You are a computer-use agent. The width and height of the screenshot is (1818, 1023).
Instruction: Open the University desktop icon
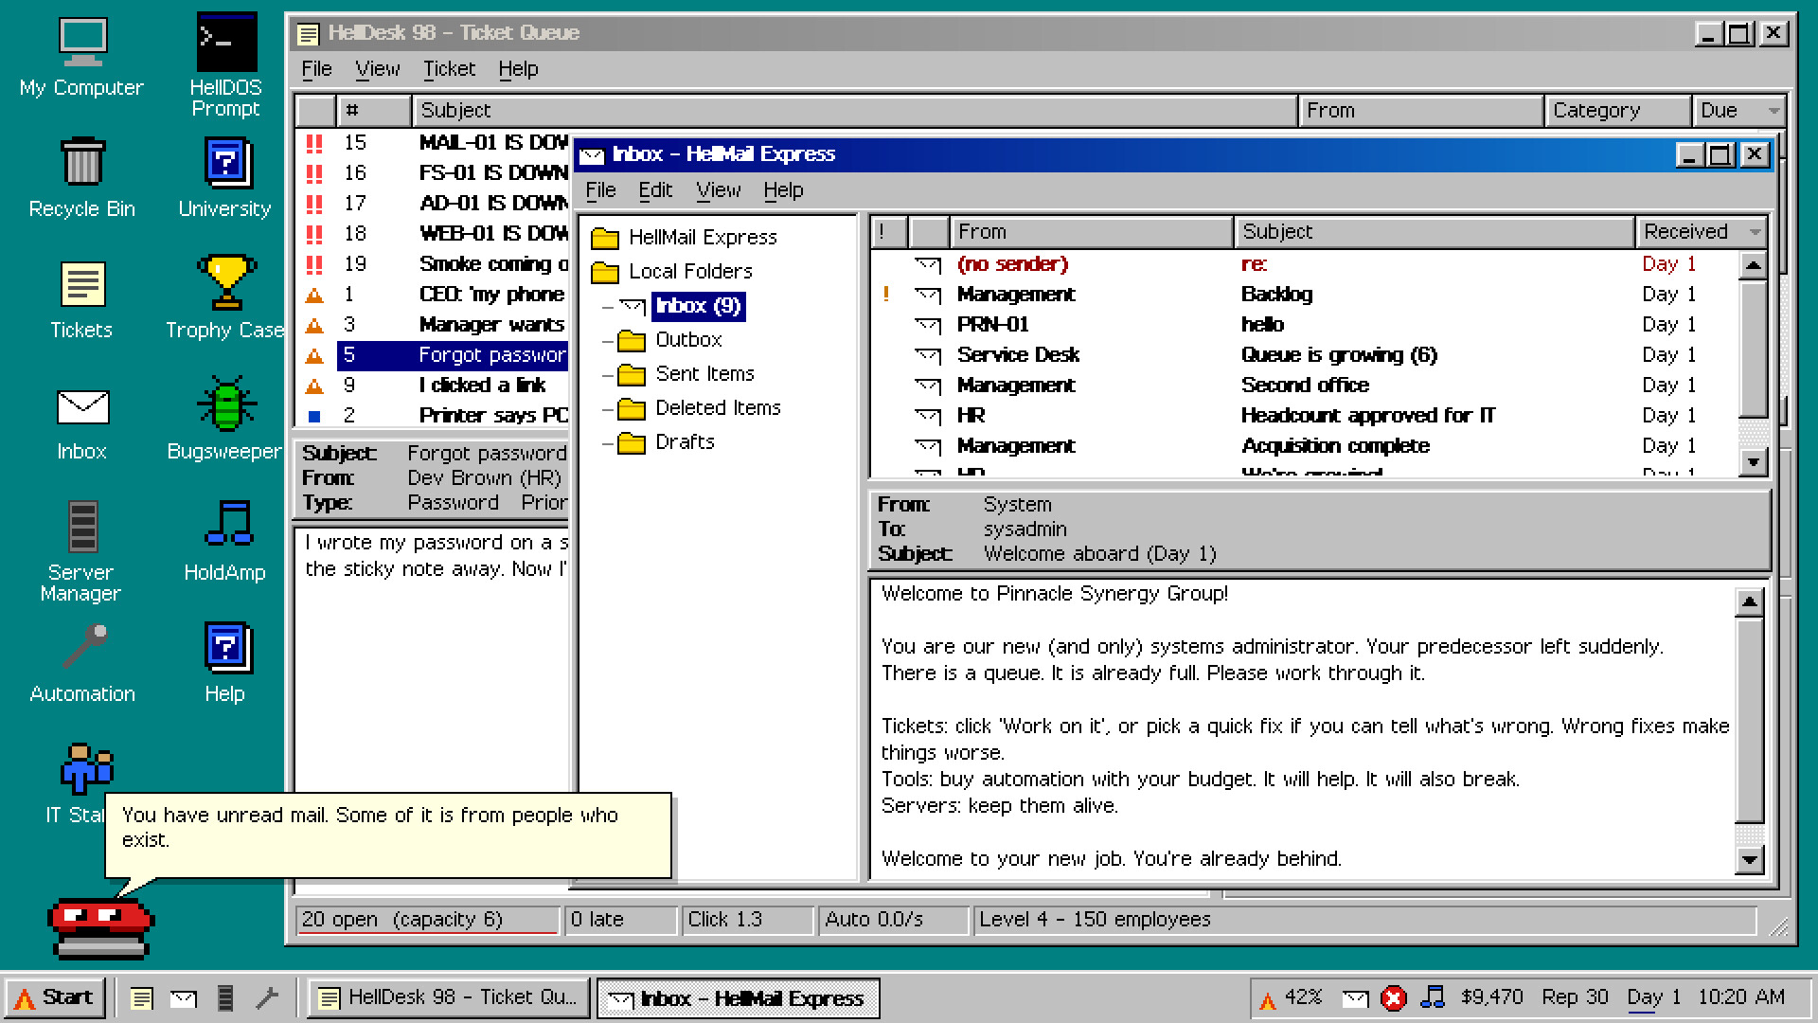click(x=225, y=178)
